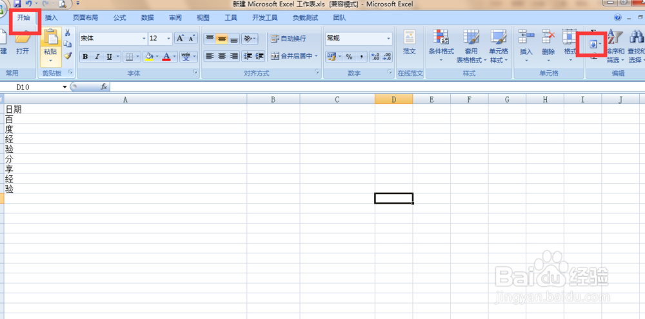645x319 pixels.
Task: Click the Comma Style icon
Action: point(361,57)
